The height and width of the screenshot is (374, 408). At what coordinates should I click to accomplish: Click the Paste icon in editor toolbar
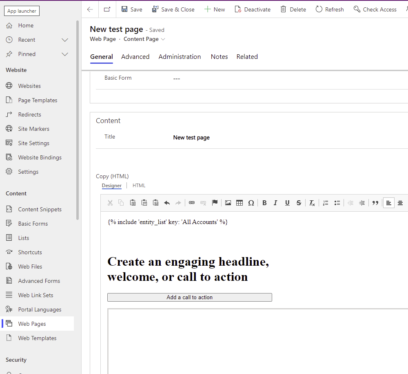[x=133, y=203]
